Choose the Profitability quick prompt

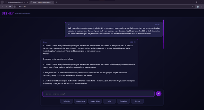coord(66,101)
